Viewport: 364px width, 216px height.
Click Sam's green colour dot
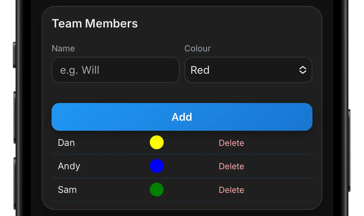(157, 190)
